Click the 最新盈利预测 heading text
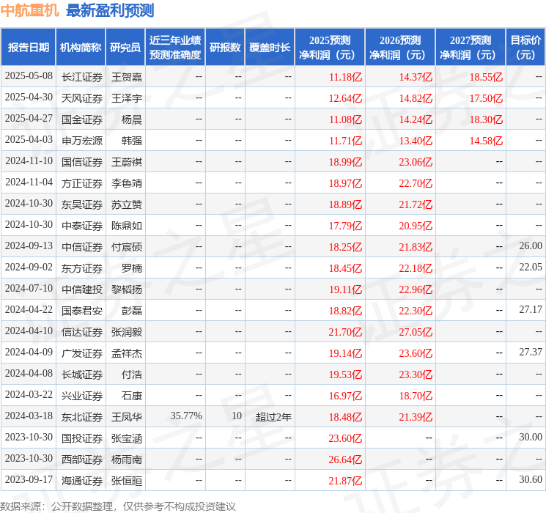 (110, 10)
